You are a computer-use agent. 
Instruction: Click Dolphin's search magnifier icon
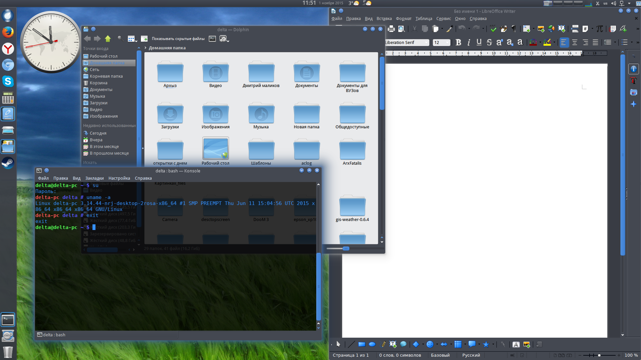120,39
